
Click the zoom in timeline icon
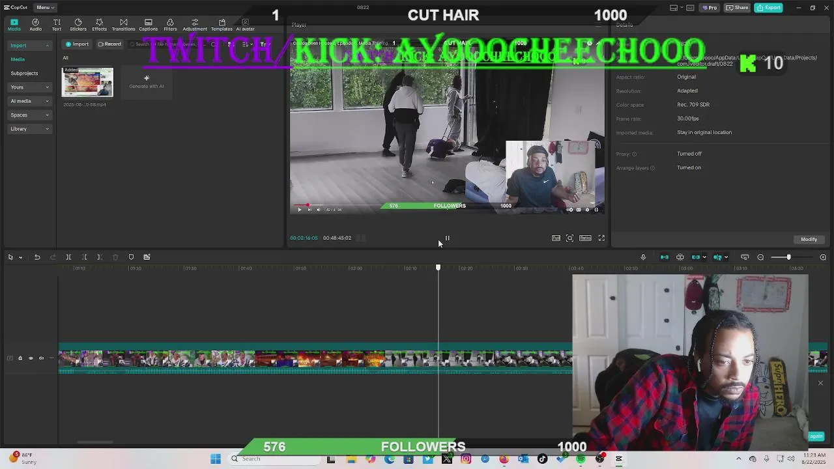[x=823, y=257]
